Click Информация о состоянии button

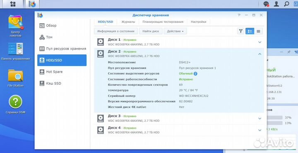coord(116,31)
